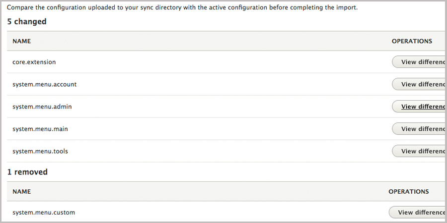
Task: Click NAME header in the changed table
Action: tap(22, 41)
